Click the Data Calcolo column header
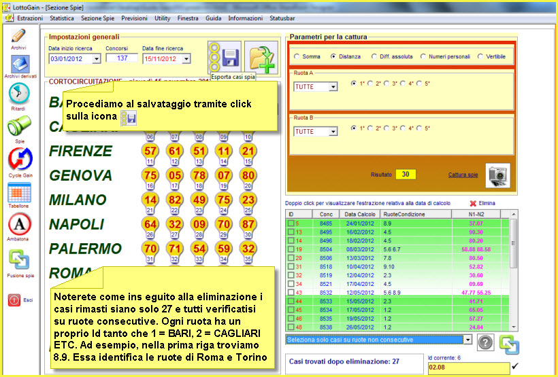The image size is (558, 377). click(360, 214)
